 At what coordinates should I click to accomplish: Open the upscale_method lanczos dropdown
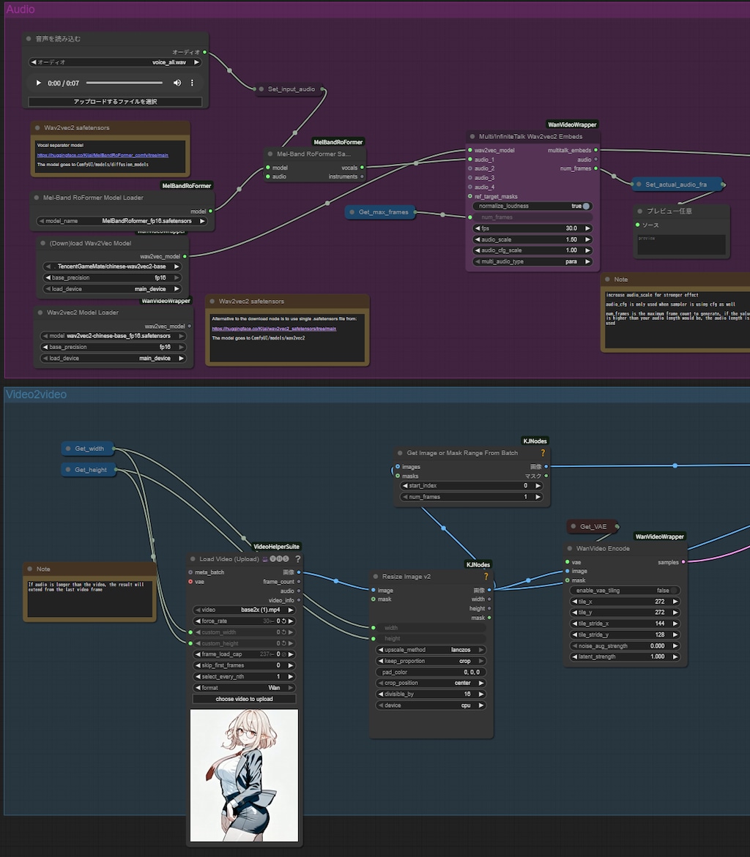(x=431, y=650)
